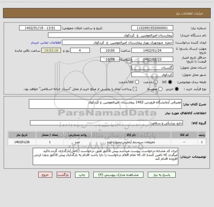This screenshot has height=207, width=214.
Task: Open مشاهده مدارک پیوستی (4) button
Action: (118, 175)
